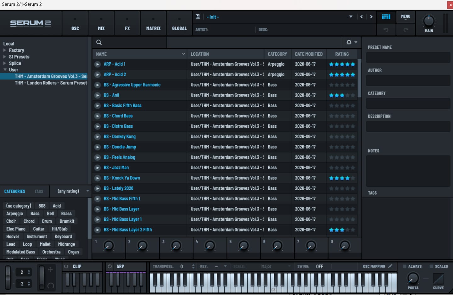The height and width of the screenshot is (295, 453).
Task: Click the OSC mapping pencil icon
Action: (390, 266)
